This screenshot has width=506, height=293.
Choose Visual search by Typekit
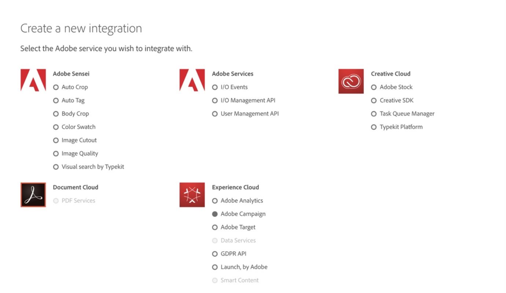pyautogui.click(x=56, y=167)
